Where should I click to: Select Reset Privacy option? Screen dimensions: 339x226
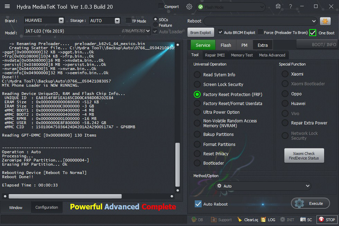tap(197, 154)
